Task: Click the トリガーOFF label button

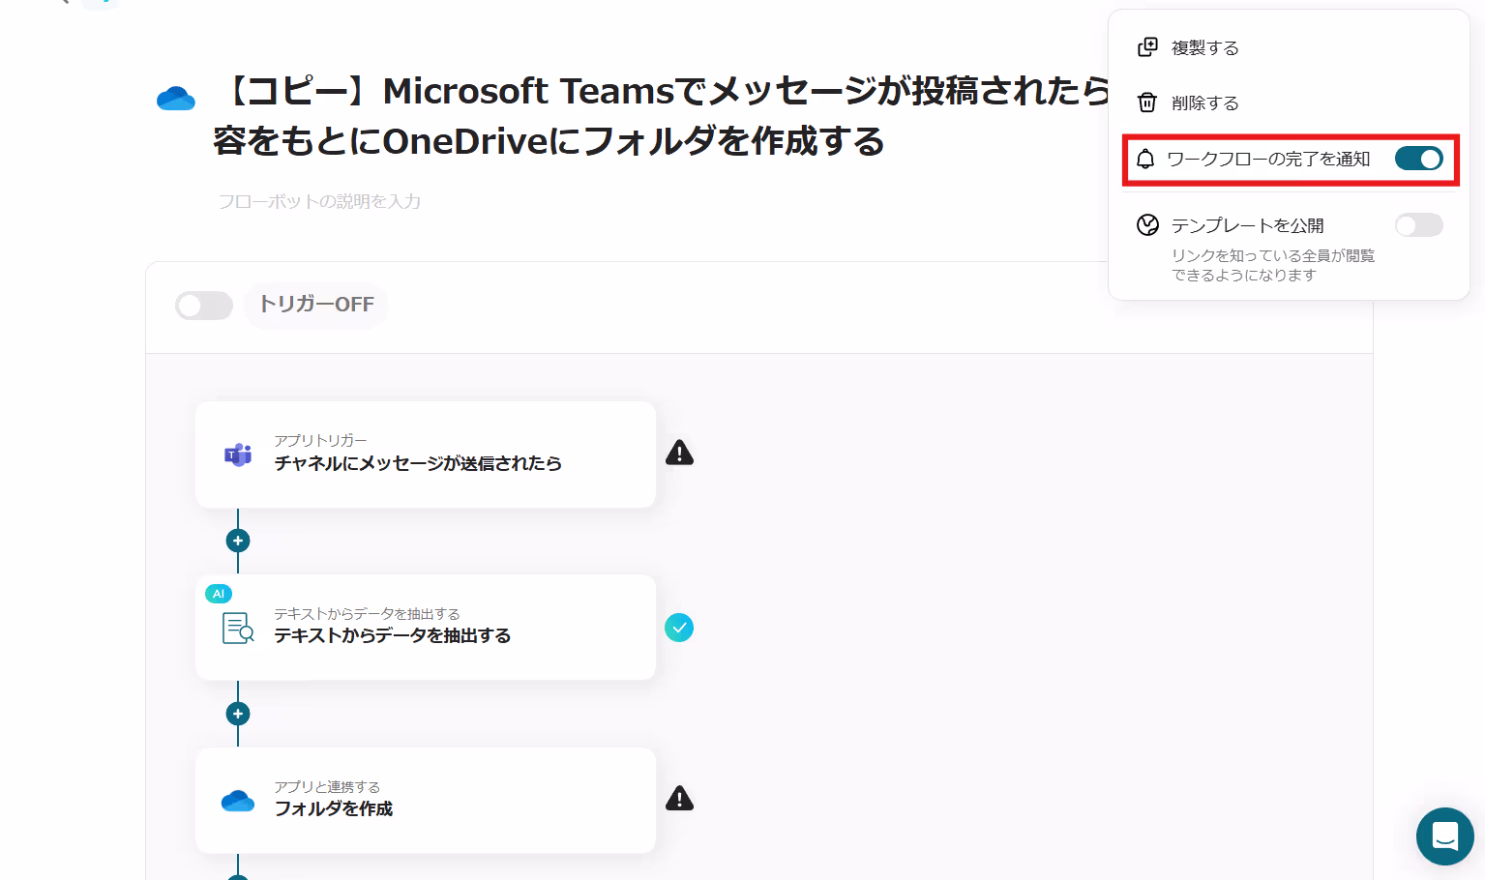Action: (316, 306)
